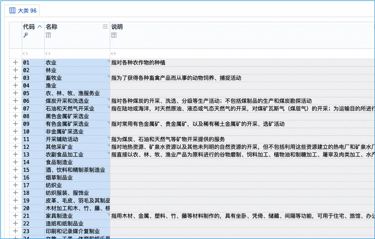
Task: Click the 名称 column header text
Action: pyautogui.click(x=52, y=27)
